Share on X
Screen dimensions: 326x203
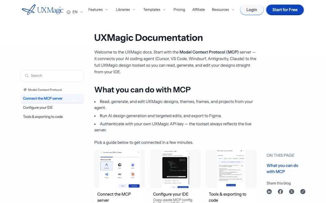292,192
